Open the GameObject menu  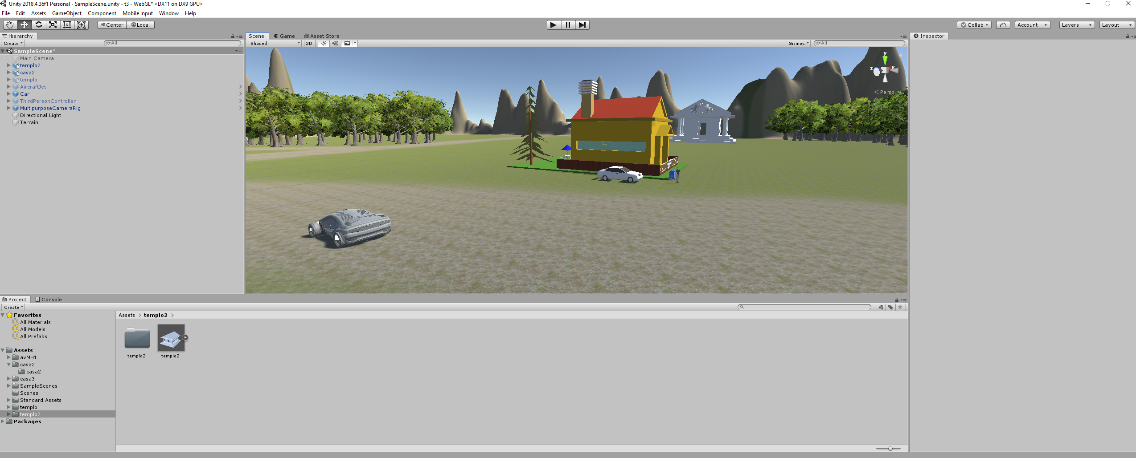point(67,13)
